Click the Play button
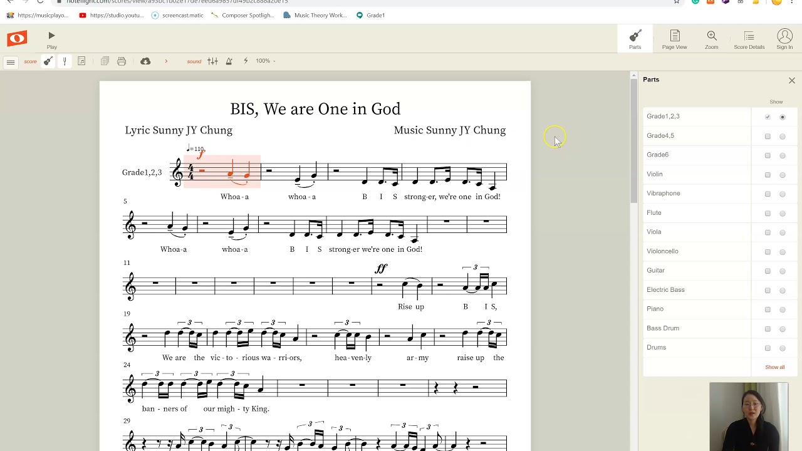Screen dimensions: 802x451 pos(51,40)
